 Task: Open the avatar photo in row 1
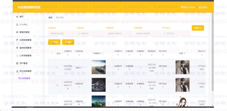pos(182,67)
